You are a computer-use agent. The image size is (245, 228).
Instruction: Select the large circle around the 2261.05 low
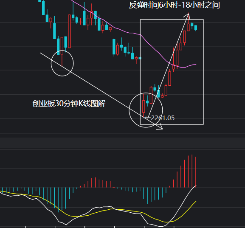146,110
